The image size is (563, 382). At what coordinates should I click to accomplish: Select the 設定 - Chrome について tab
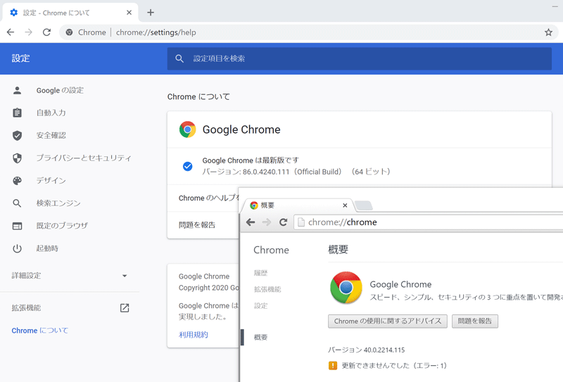click(70, 13)
